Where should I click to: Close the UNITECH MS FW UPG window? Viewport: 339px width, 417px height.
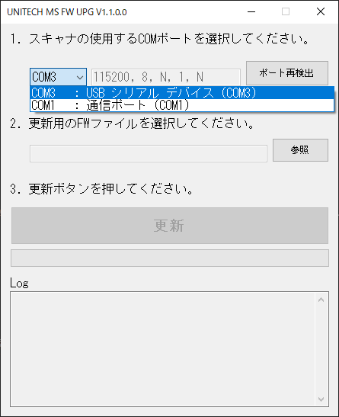coord(321,11)
